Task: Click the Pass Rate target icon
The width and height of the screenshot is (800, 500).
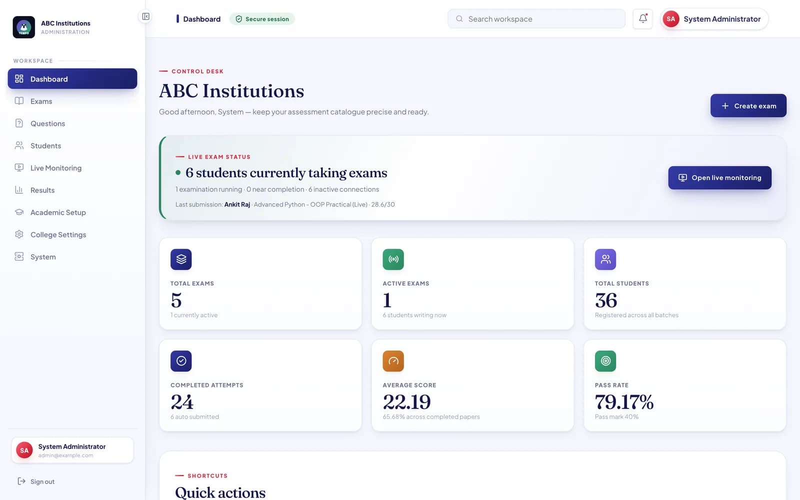Action: click(x=605, y=361)
